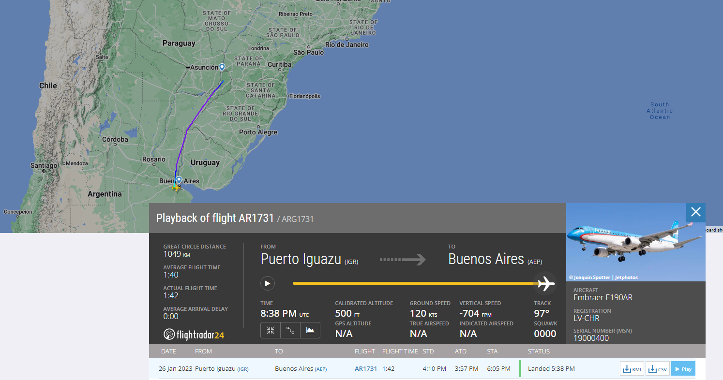The image size is (723, 380).
Task: Click the great circle distance 1049 KM
Action: point(177,254)
